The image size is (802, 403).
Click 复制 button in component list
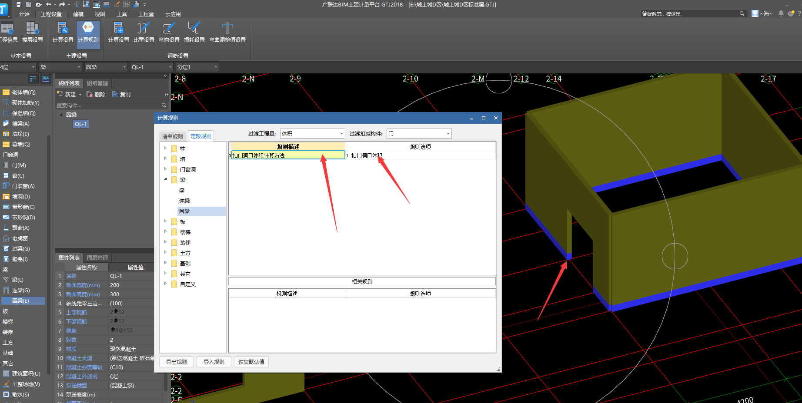click(x=121, y=94)
